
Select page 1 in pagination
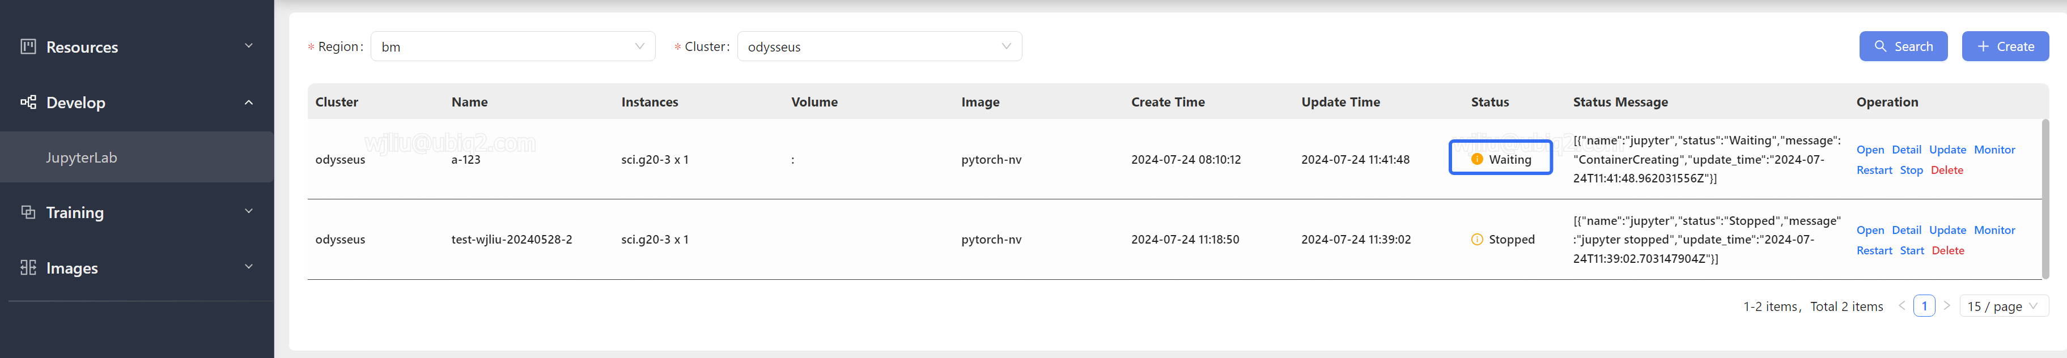[x=1924, y=306]
